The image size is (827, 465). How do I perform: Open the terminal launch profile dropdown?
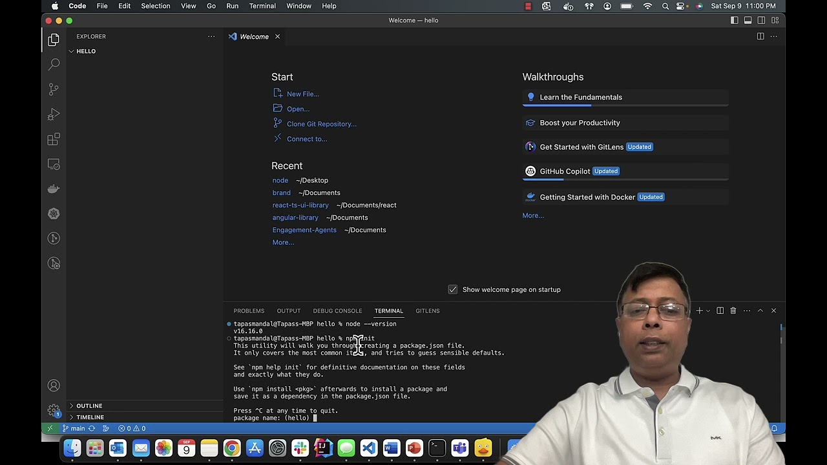[708, 311]
